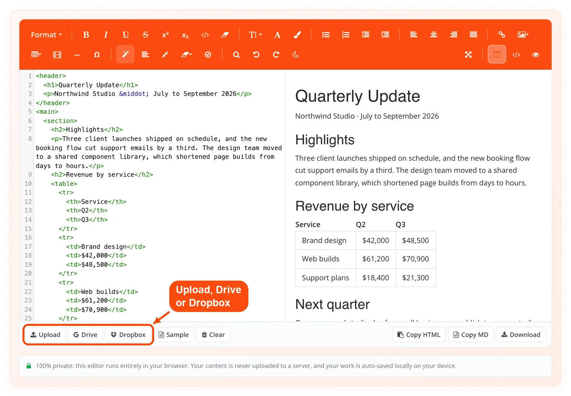Load the Sample content

[x=174, y=335]
